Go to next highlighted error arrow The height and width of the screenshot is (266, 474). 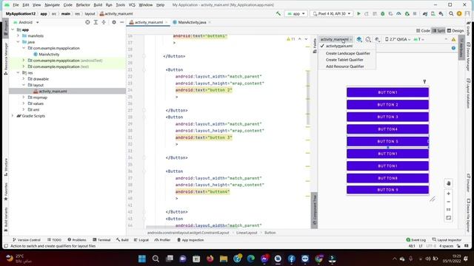pyautogui.click(x=306, y=39)
